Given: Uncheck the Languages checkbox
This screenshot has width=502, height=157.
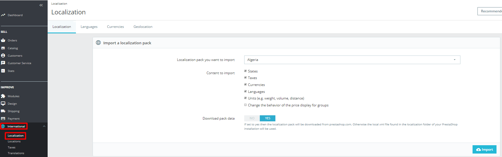Looking at the screenshot, I should point(245,91).
